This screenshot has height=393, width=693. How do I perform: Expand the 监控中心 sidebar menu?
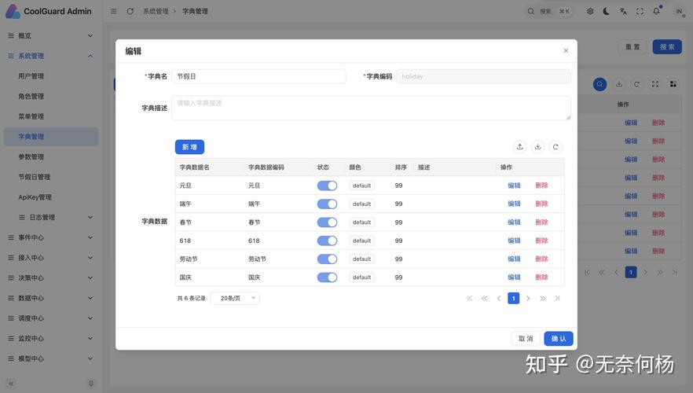(x=51, y=339)
